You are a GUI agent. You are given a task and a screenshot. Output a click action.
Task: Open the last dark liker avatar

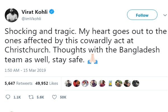135,83
